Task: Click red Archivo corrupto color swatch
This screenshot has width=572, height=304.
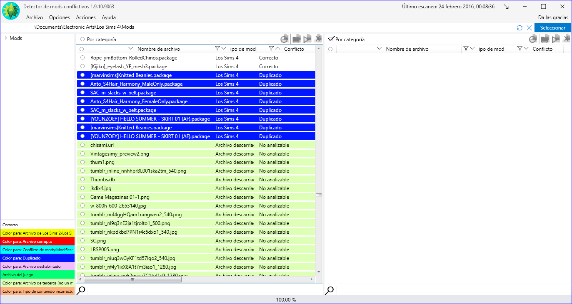Action: 37,241
